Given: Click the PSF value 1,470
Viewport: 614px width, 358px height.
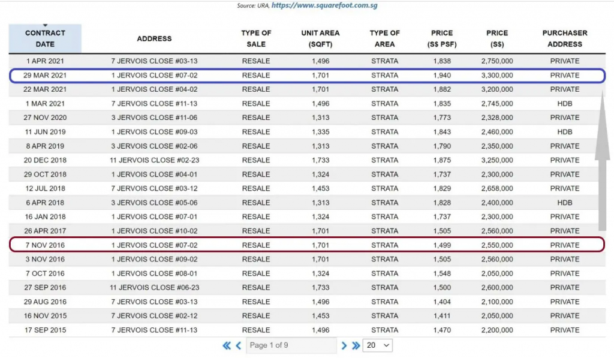Looking at the screenshot, I should click(x=442, y=330).
